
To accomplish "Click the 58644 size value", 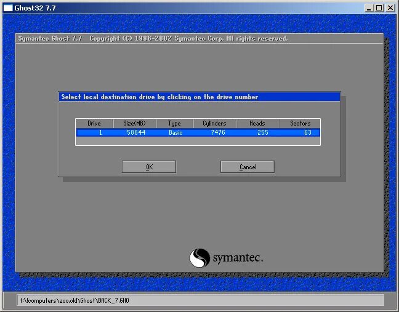I will 136,132.
